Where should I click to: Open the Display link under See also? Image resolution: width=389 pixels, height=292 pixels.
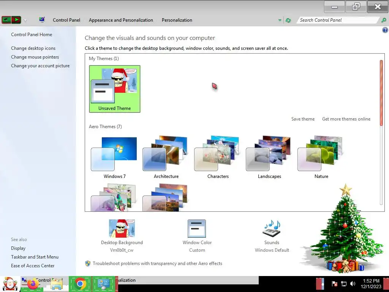click(x=18, y=248)
